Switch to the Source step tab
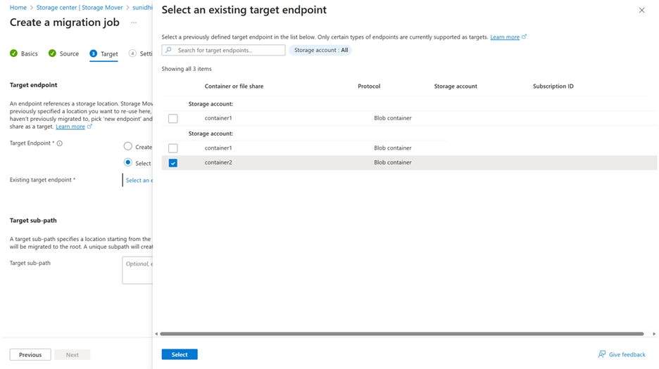Screen dimensions: 659x369 (69, 53)
